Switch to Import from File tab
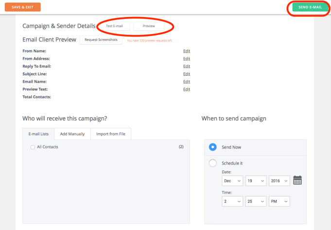The height and width of the screenshot is (230, 331). [x=111, y=134]
